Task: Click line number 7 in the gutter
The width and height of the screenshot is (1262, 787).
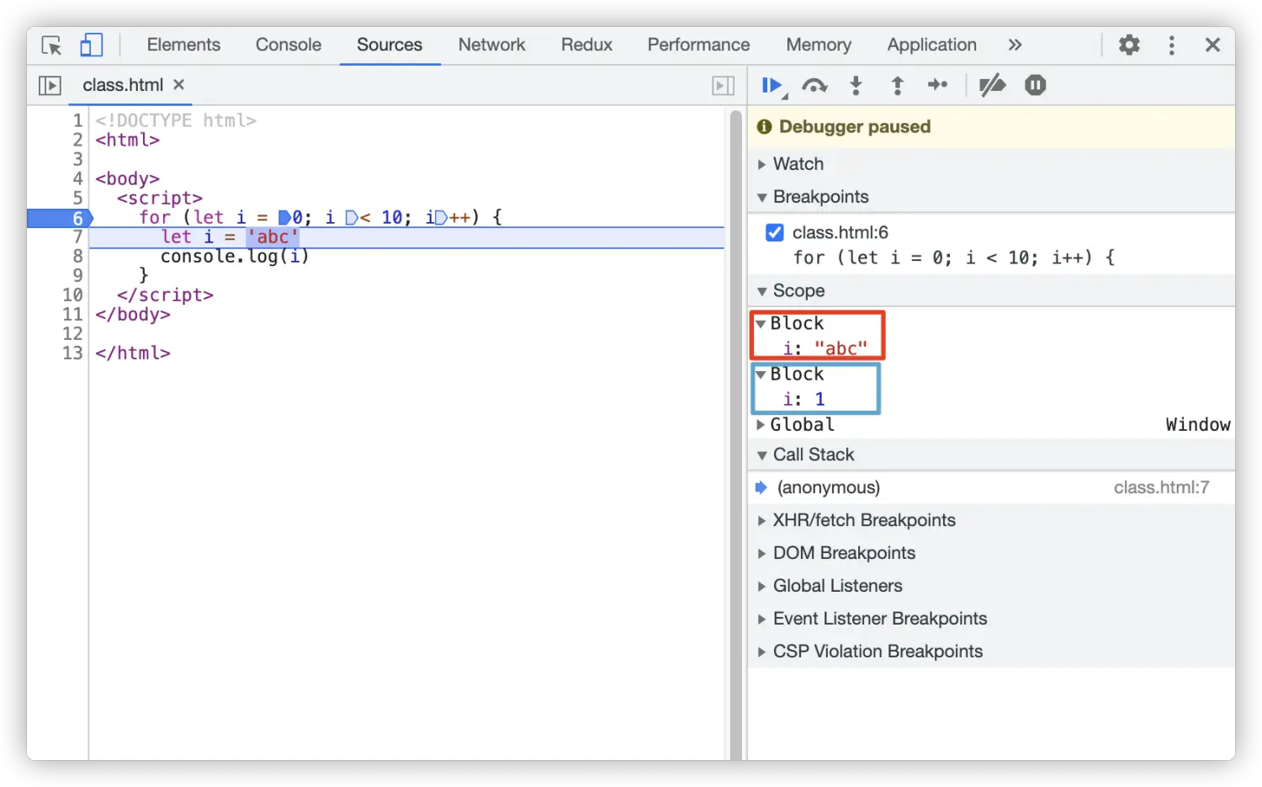Action: point(77,237)
